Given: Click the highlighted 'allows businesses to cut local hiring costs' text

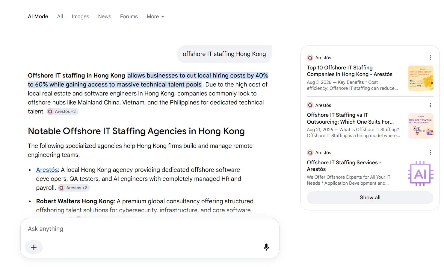Looking at the screenshot, I should coord(148,80).
